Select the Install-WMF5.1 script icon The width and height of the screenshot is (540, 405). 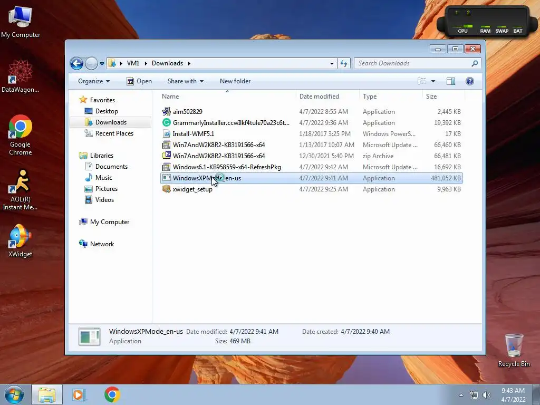166,133
